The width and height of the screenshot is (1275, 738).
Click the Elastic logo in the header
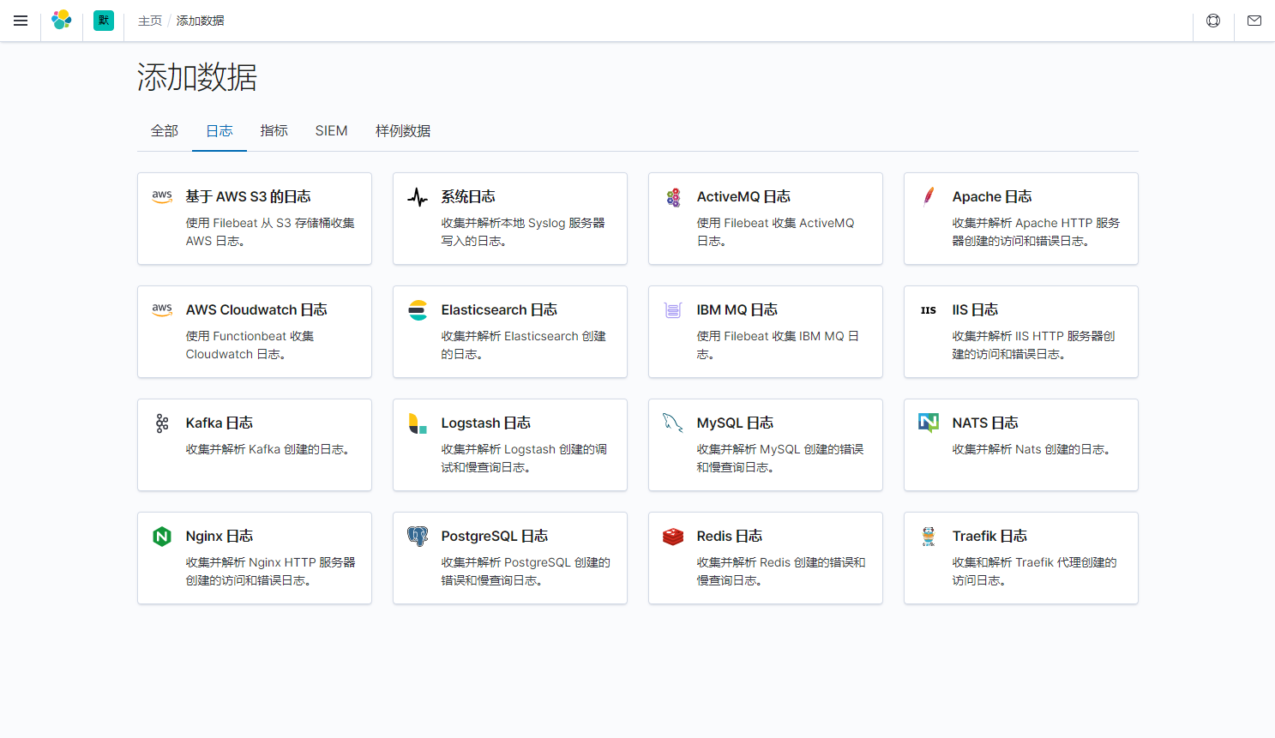(x=61, y=20)
